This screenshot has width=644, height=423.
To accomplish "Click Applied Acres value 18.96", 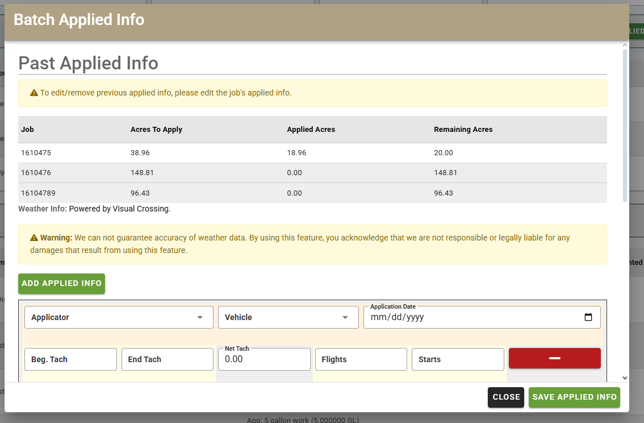I will (x=296, y=152).
